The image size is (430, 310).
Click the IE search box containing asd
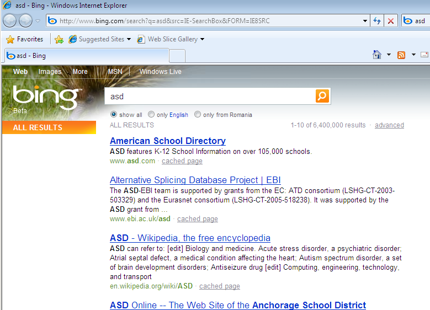[416, 21]
